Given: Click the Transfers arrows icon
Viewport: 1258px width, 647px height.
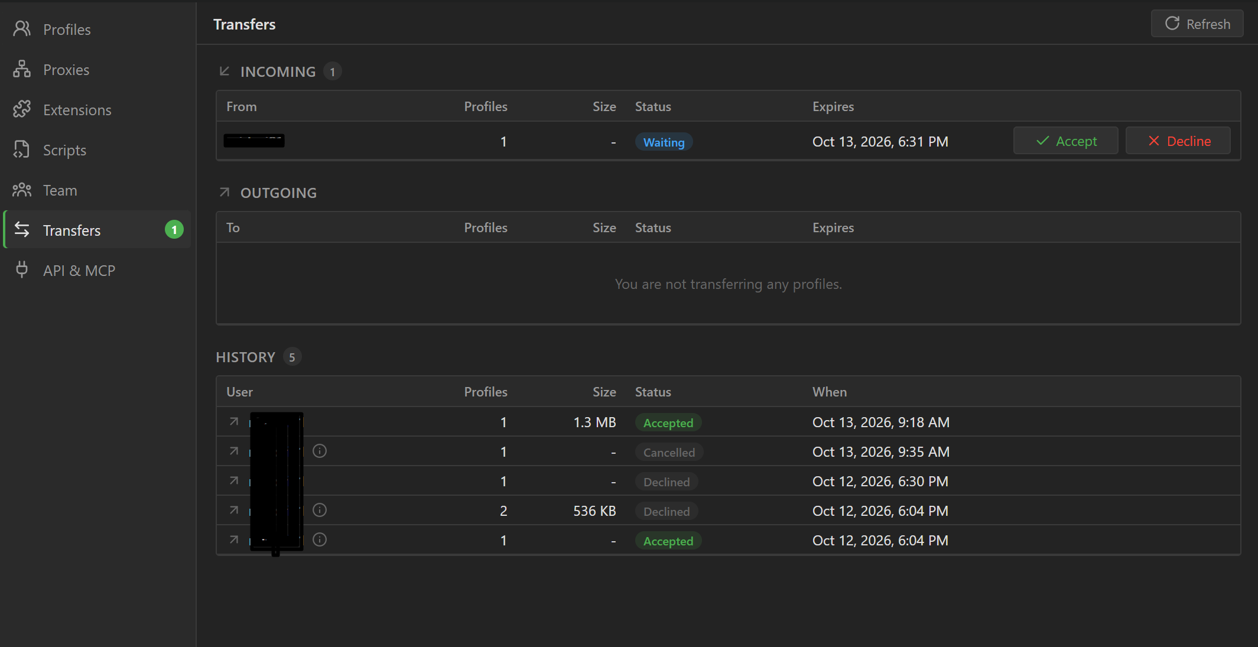Looking at the screenshot, I should [x=22, y=230].
